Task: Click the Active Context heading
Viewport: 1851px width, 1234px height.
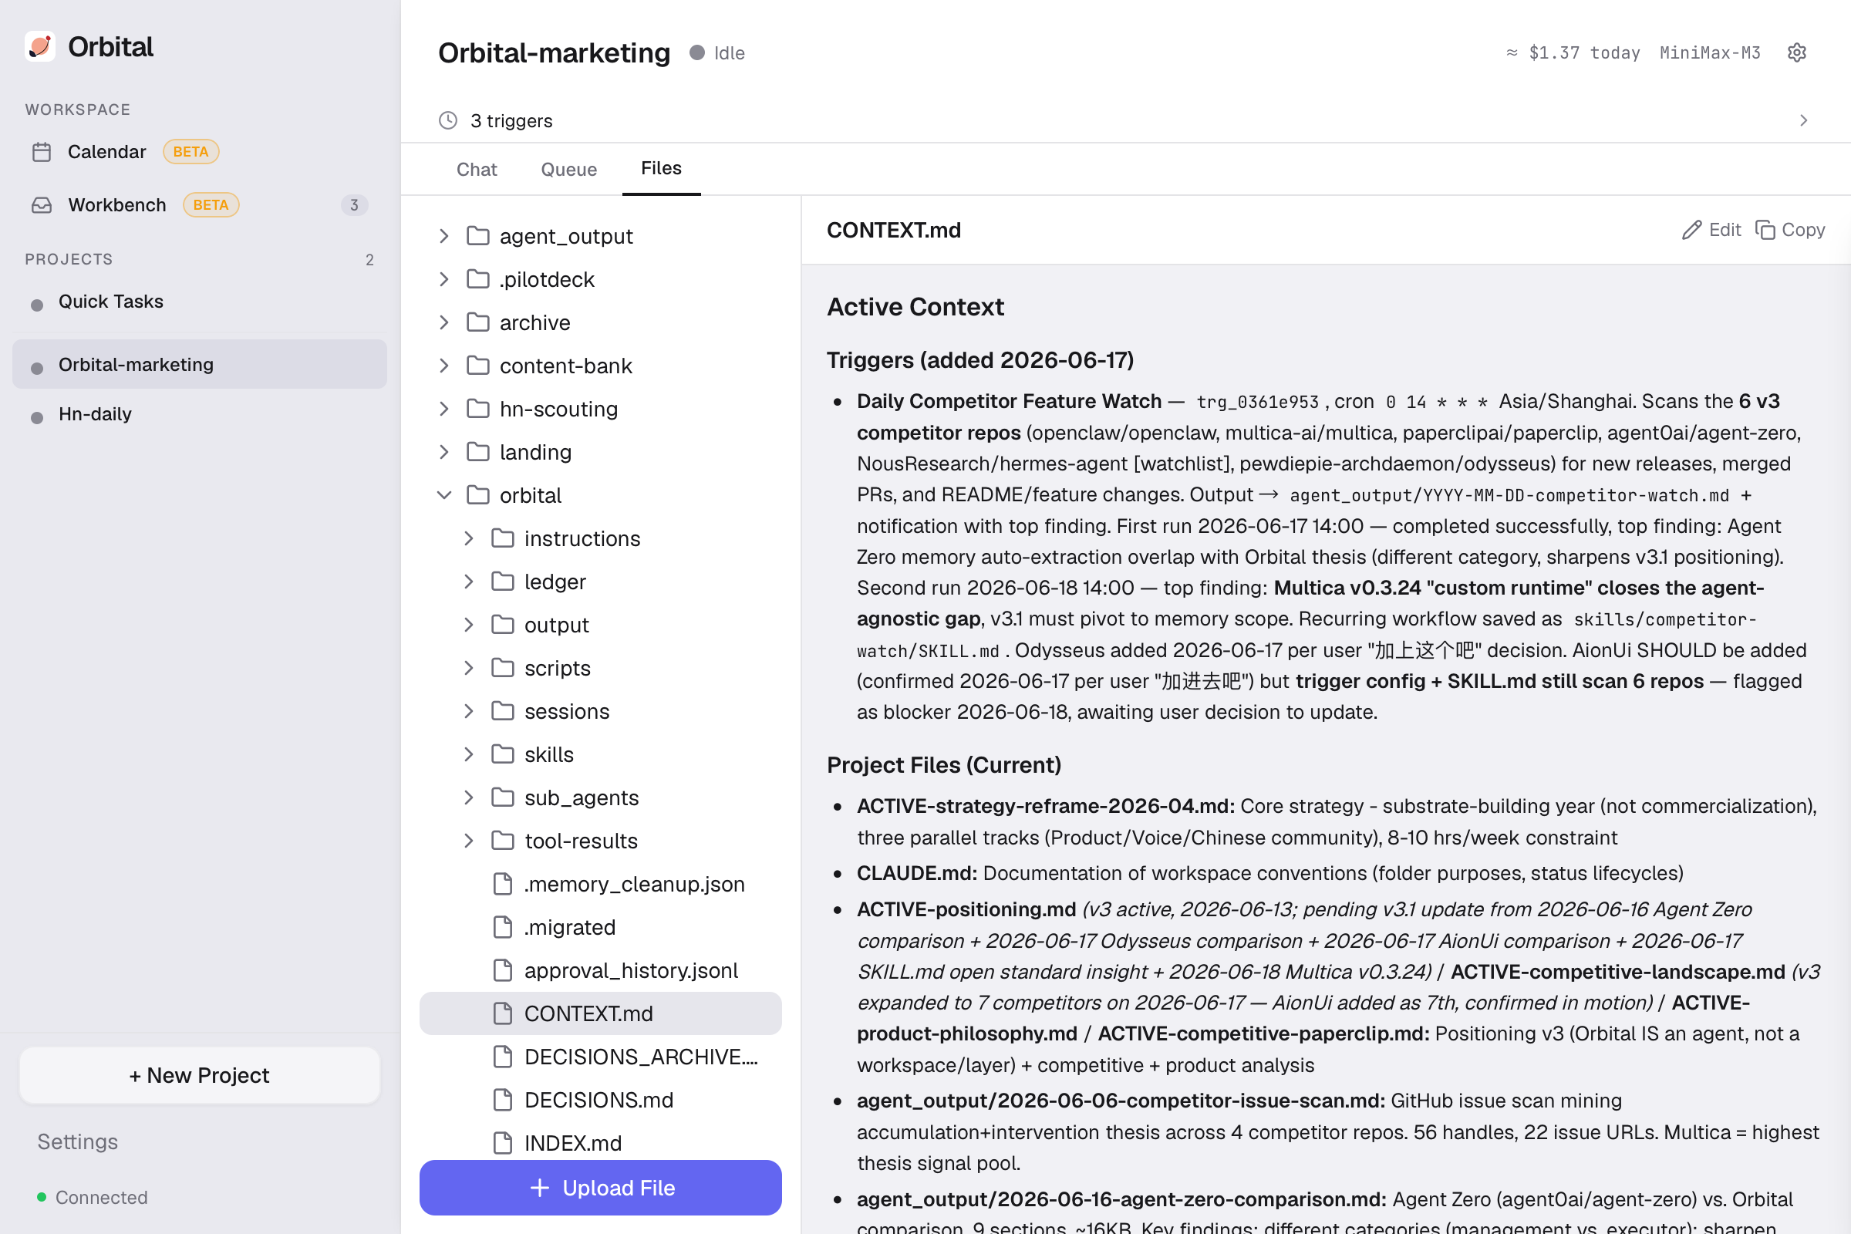Action: pyautogui.click(x=915, y=307)
